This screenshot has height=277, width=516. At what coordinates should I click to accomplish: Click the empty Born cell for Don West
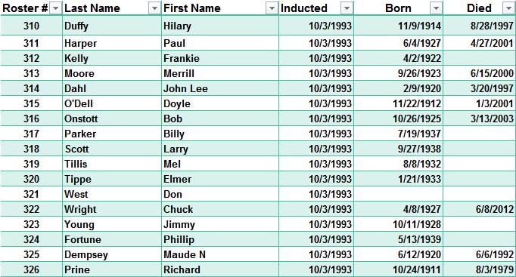click(x=399, y=194)
